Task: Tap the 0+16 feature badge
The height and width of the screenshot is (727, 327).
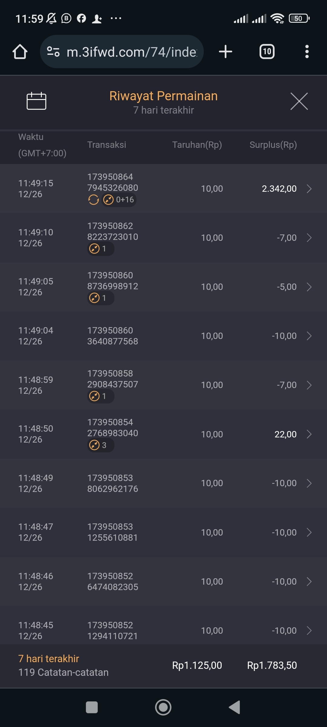Action: pos(119,200)
